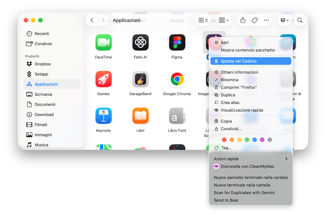The height and width of the screenshot is (214, 326).
Task: Open Documenti in the sidebar
Action: 52,104
